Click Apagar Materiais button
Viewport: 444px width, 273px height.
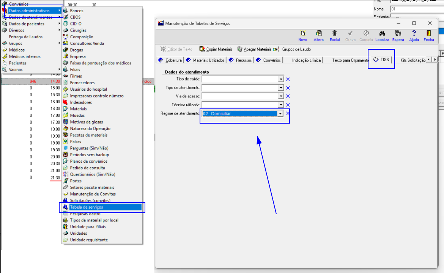pyautogui.click(x=254, y=49)
